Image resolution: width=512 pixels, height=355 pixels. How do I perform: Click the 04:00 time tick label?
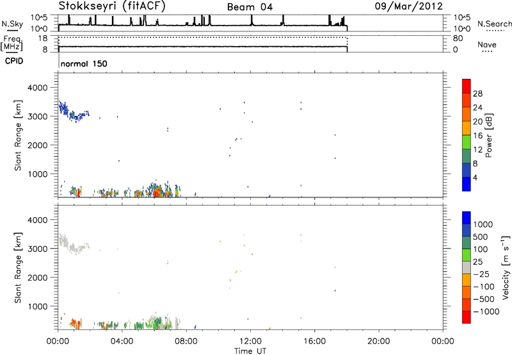[x=122, y=342]
